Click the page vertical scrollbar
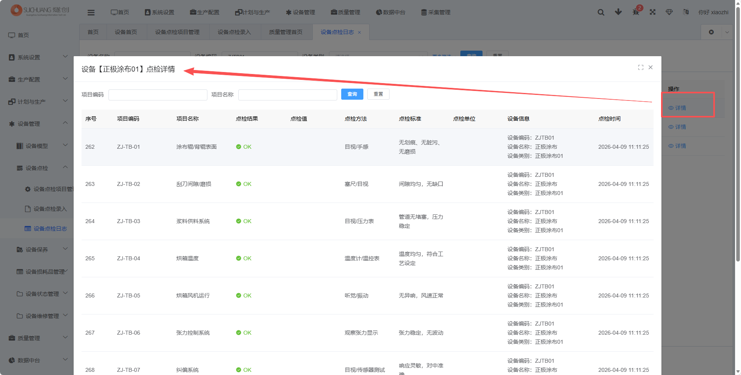The width and height of the screenshot is (741, 375). (x=738, y=134)
